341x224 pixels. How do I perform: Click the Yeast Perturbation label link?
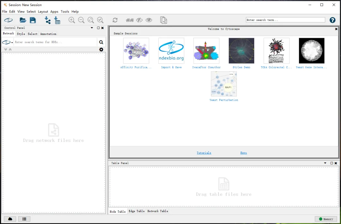coord(224,100)
